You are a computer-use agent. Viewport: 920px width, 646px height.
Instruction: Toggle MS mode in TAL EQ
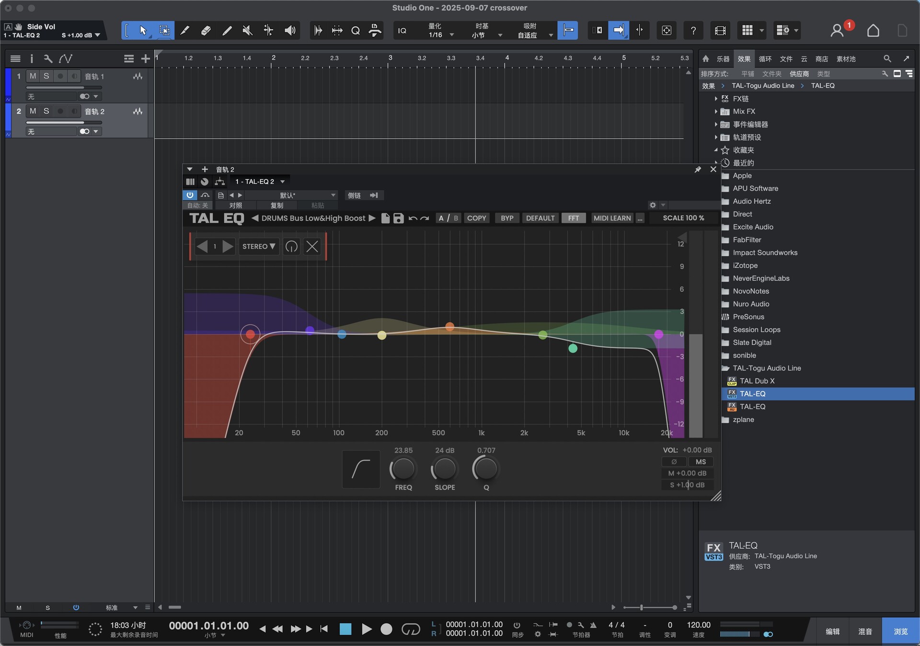point(701,462)
